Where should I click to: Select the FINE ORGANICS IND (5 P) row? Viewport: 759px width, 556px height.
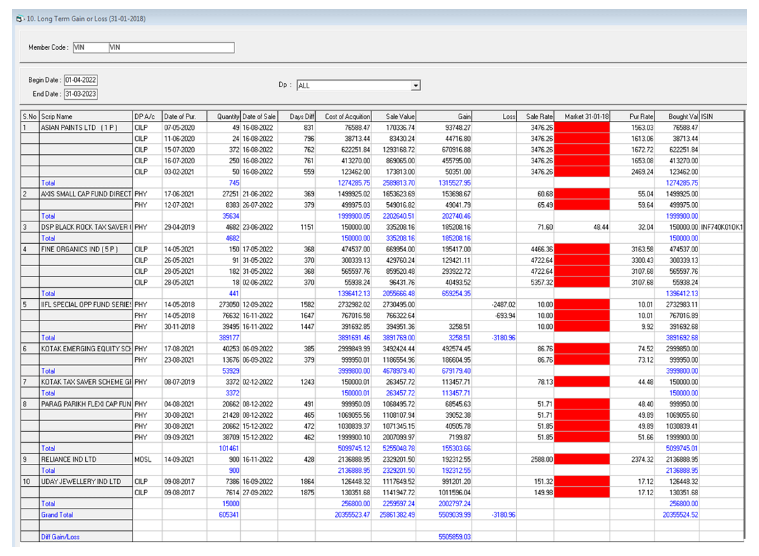382,250
